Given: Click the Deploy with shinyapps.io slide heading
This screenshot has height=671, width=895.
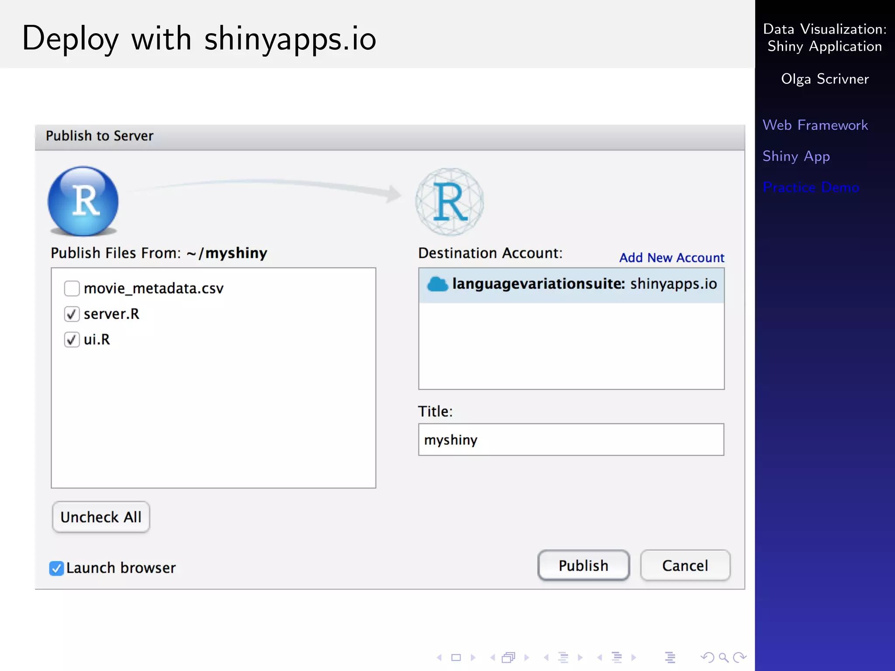Looking at the screenshot, I should [199, 39].
